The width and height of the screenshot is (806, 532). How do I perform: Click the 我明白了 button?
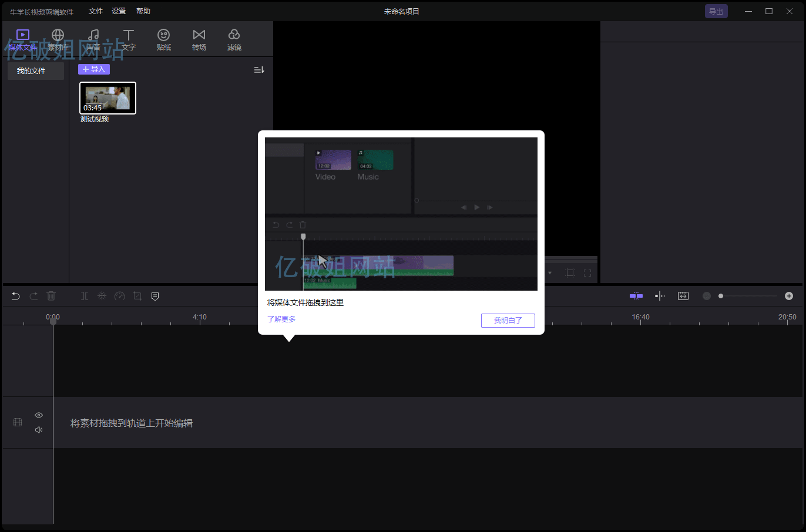click(508, 320)
